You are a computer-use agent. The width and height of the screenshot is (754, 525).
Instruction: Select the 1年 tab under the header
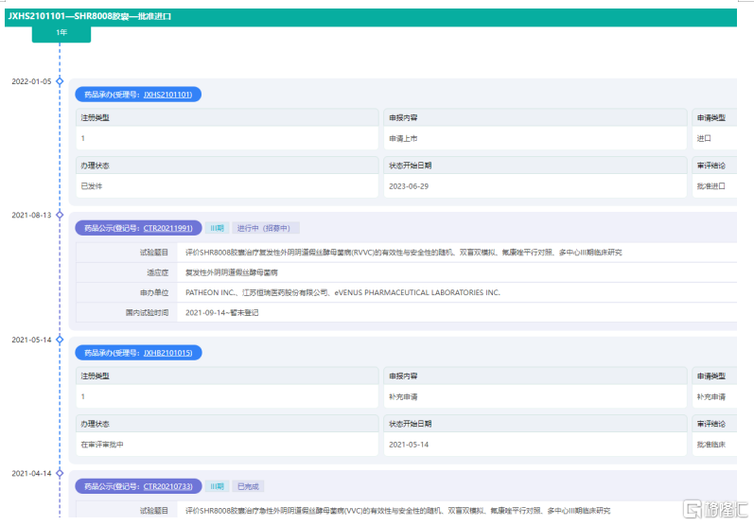tap(61, 33)
